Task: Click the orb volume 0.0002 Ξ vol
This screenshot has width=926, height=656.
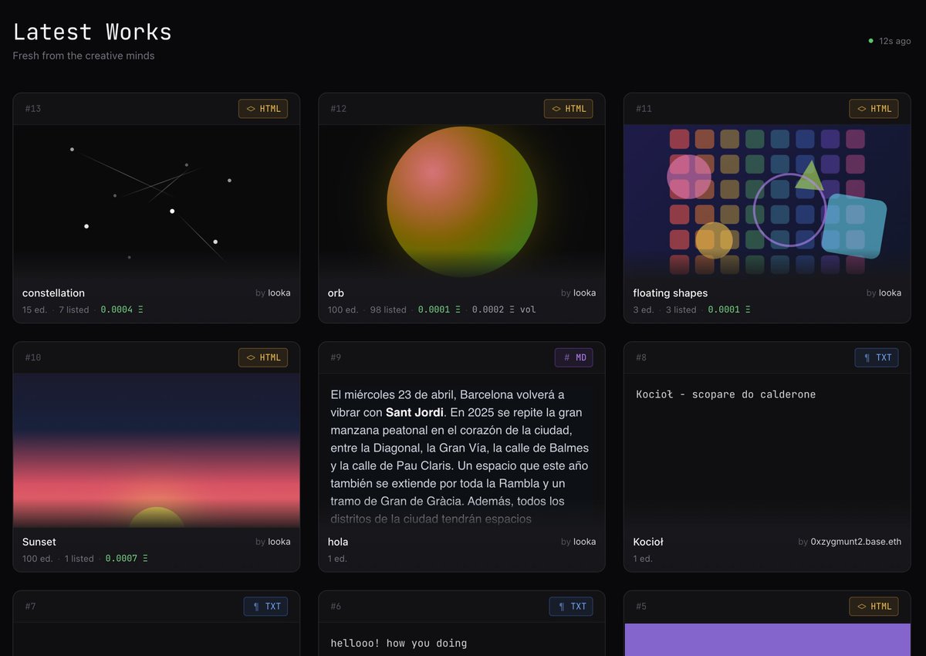Action: 504,309
